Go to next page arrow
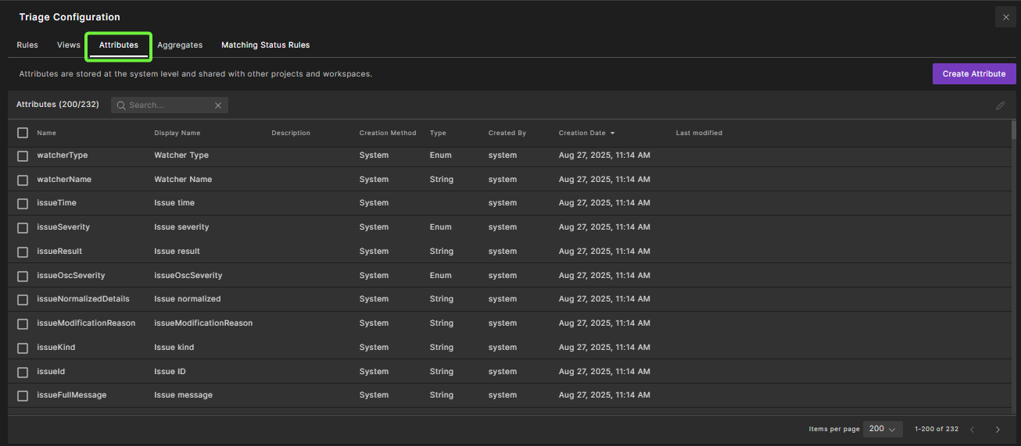Screen dimensions: 1021x446 coord(998,429)
